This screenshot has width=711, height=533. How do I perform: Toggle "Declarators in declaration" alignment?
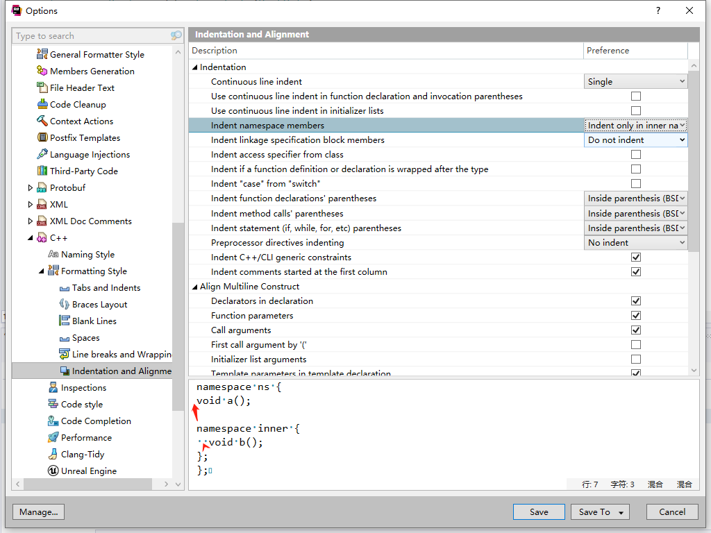635,301
